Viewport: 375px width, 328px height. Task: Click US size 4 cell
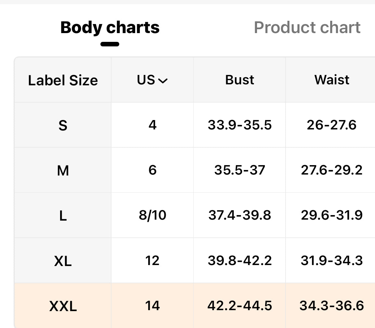pos(152,125)
